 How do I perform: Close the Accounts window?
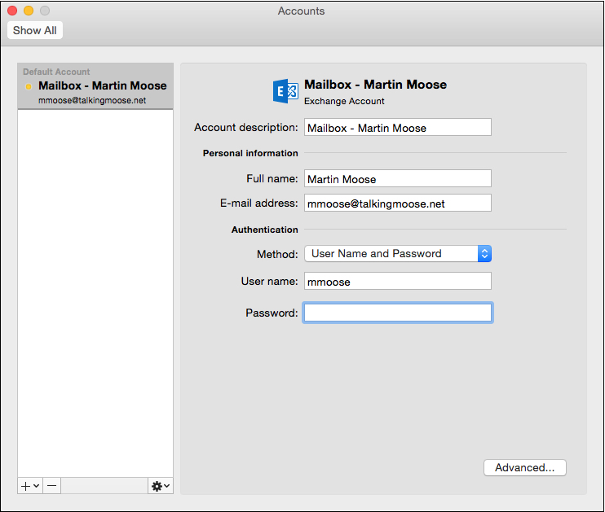(x=12, y=11)
